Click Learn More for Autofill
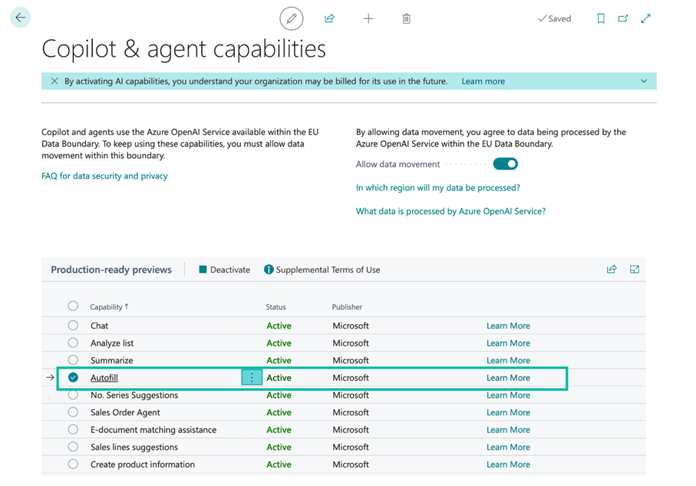Viewport: 696px width, 486px height. tap(508, 378)
